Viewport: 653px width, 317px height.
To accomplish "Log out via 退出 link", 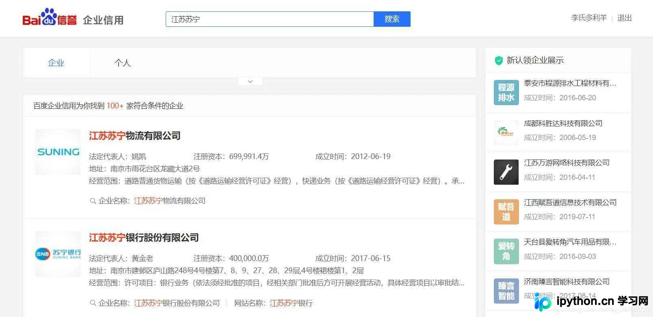I will pos(625,18).
